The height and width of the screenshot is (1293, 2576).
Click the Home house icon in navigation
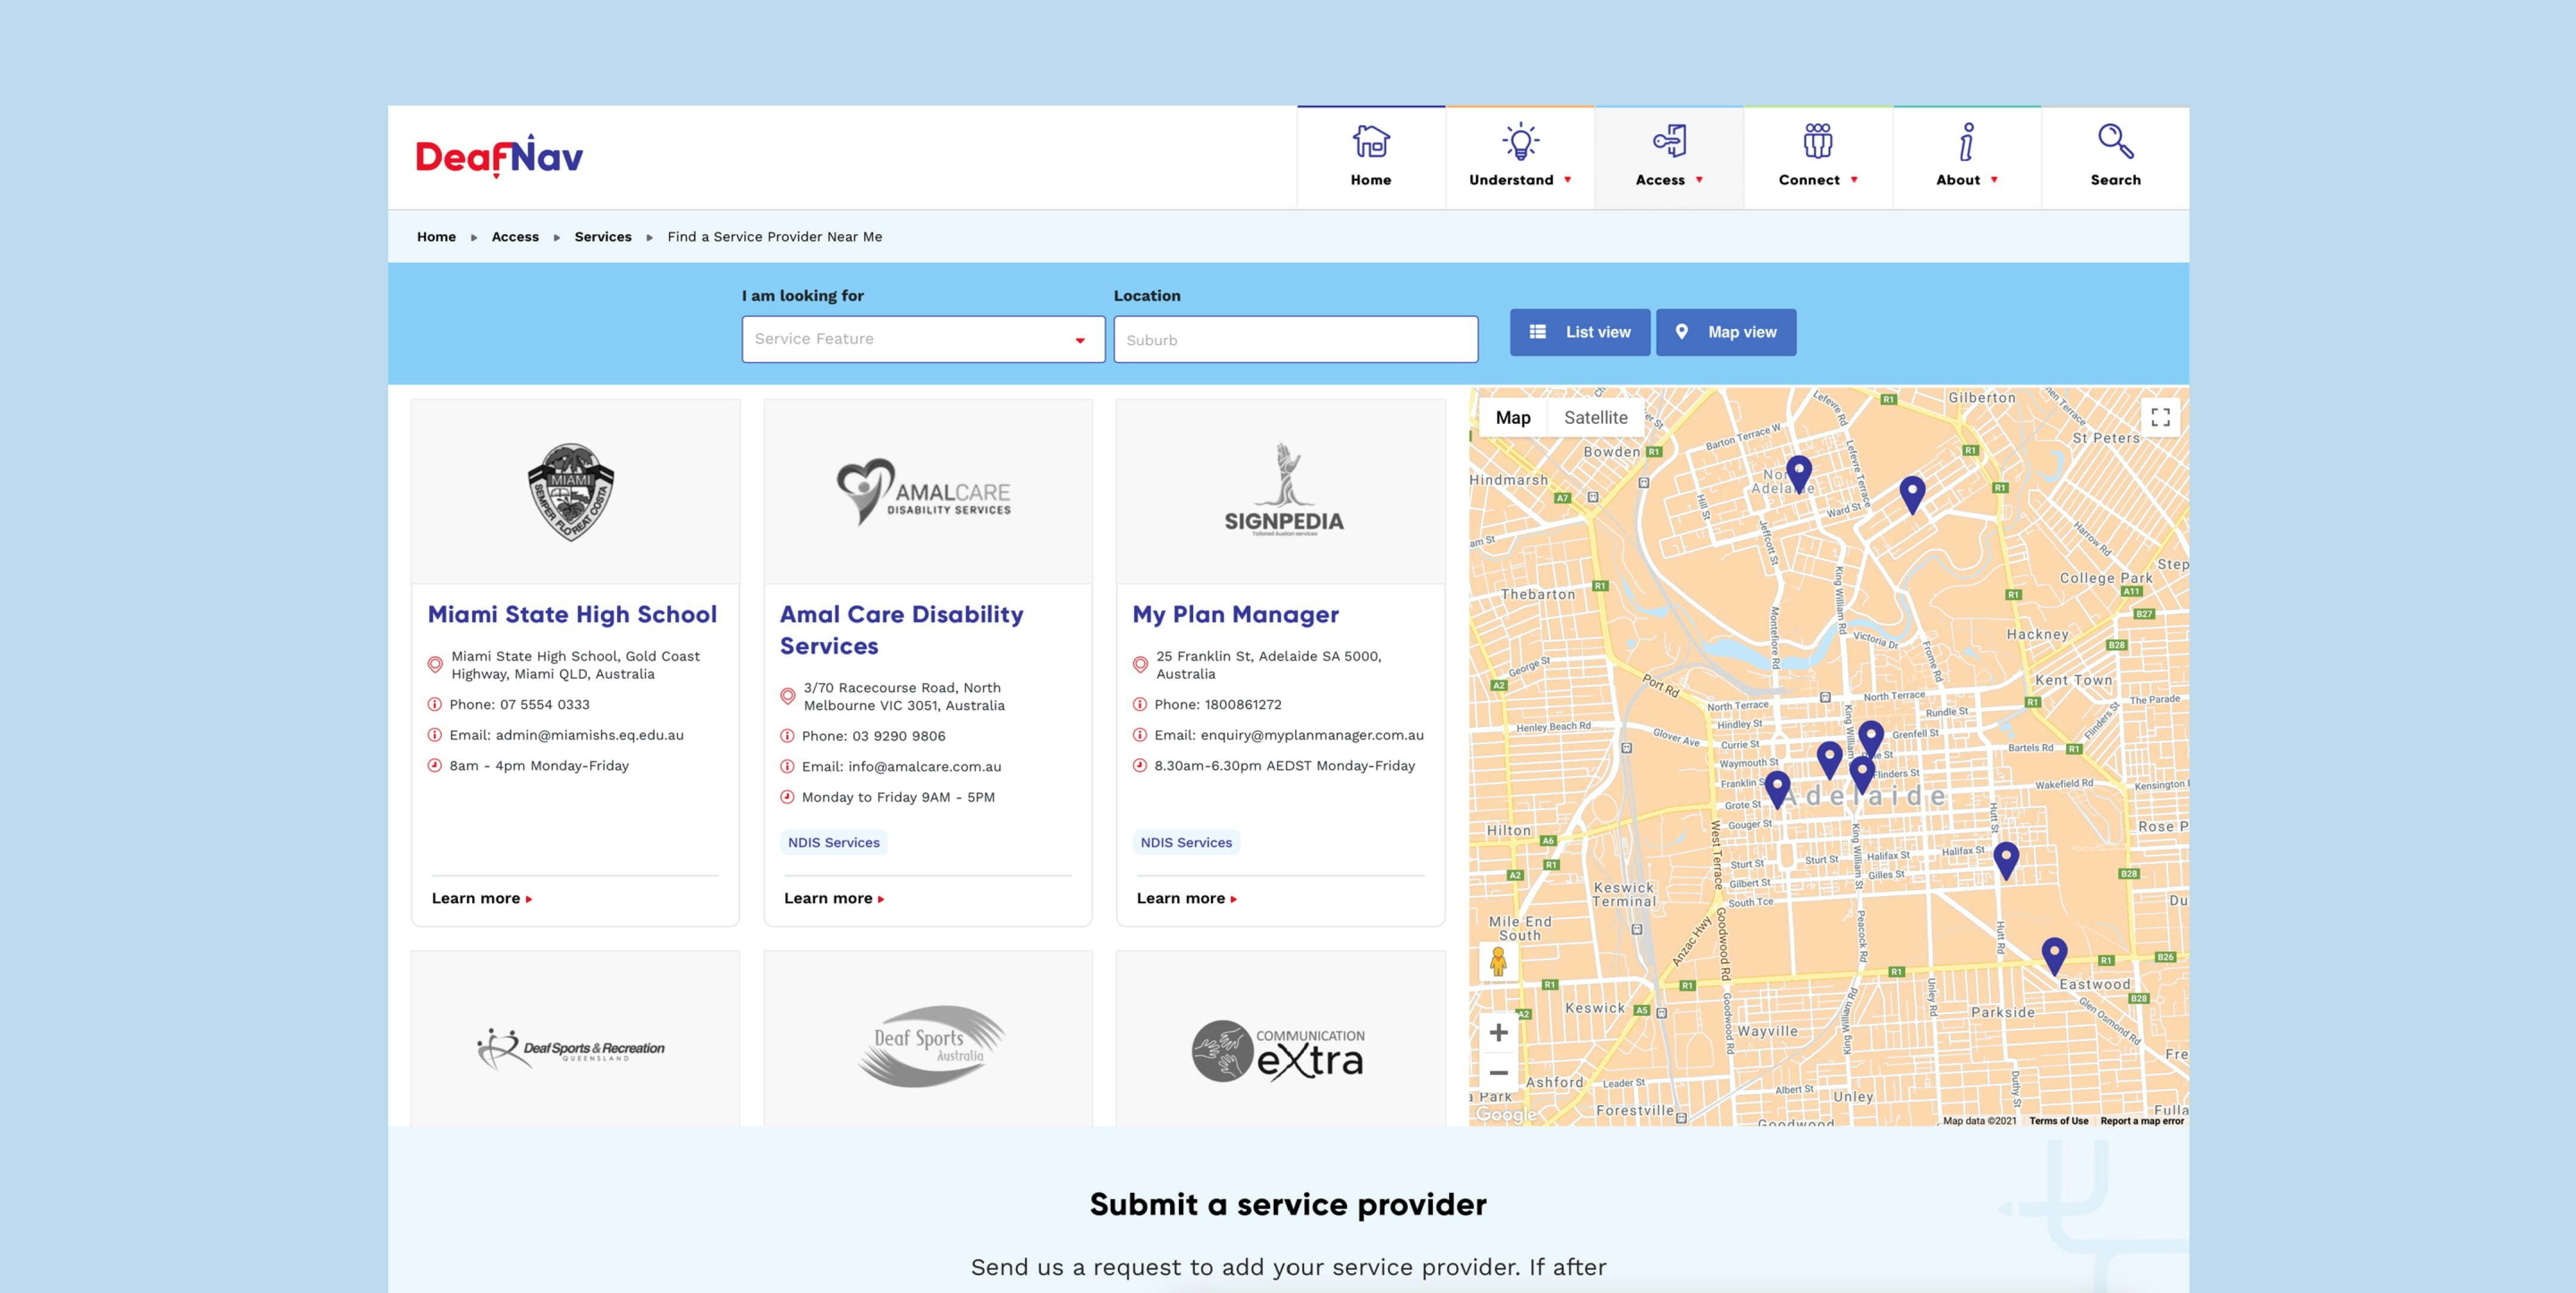click(1370, 142)
